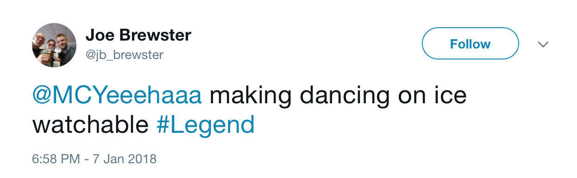
Task: Select the 'Brewster' surname in the header
Action: tap(153, 35)
